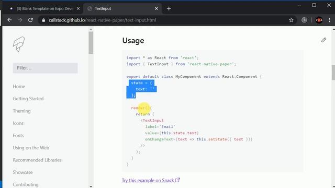Click Try this example on Snack
Screen dimensions: 335x188
click(151, 180)
